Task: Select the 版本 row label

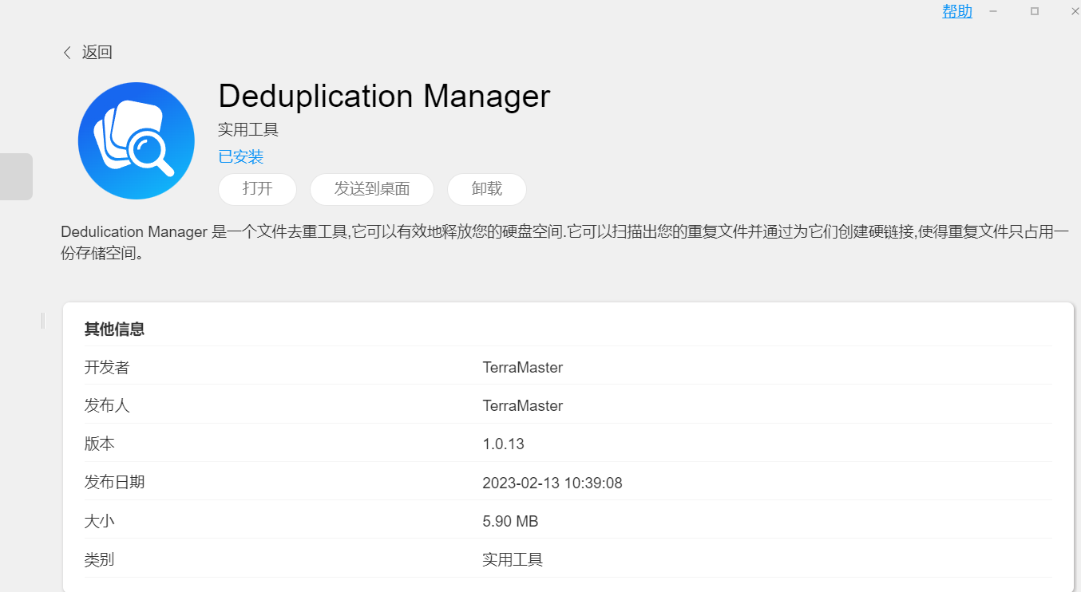Action: [x=100, y=444]
